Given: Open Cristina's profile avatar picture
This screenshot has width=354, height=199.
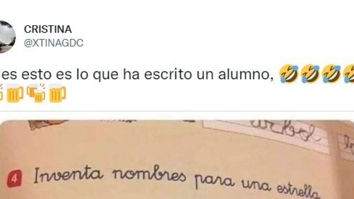Looking at the screenshot, I should pyautogui.click(x=7, y=37).
